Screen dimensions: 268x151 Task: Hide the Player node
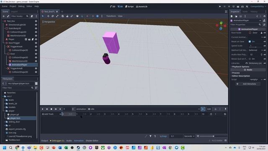pos(36,39)
